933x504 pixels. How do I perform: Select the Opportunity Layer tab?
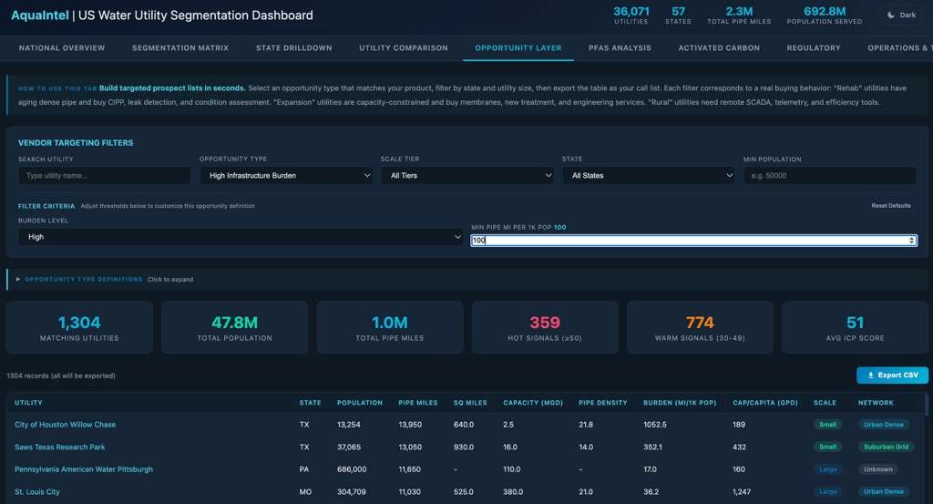pos(518,47)
